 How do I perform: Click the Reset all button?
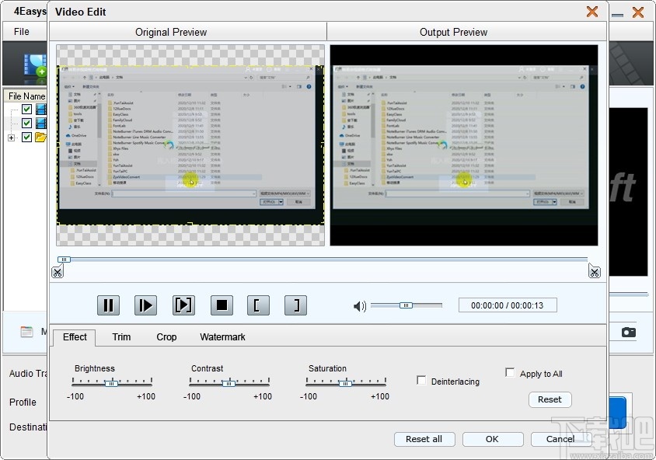pyautogui.click(x=424, y=439)
